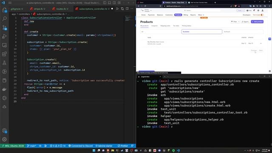Open the Source Control view

coord(5,27)
